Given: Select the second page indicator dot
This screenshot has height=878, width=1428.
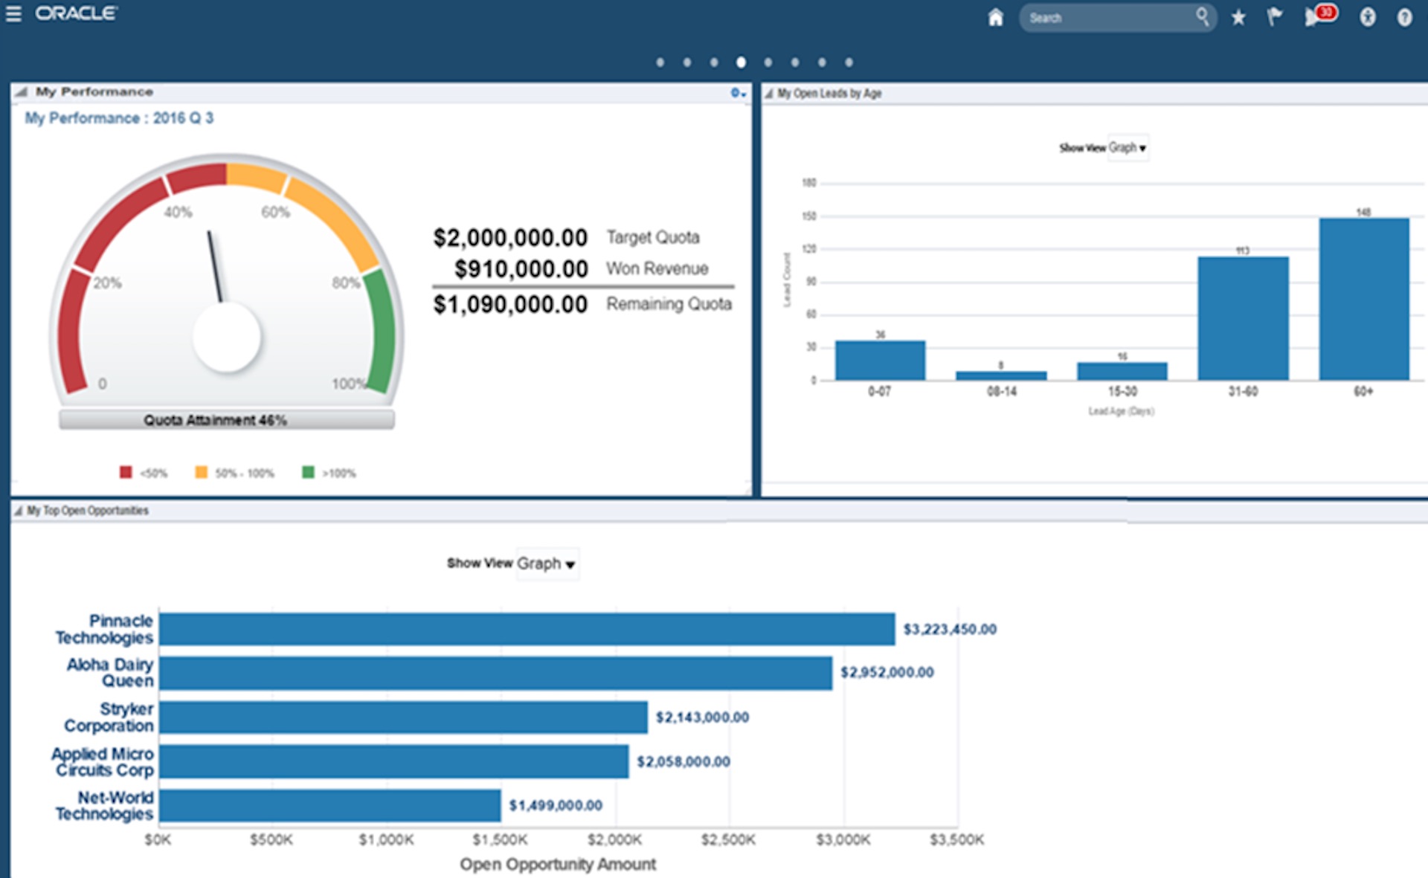Looking at the screenshot, I should point(686,62).
